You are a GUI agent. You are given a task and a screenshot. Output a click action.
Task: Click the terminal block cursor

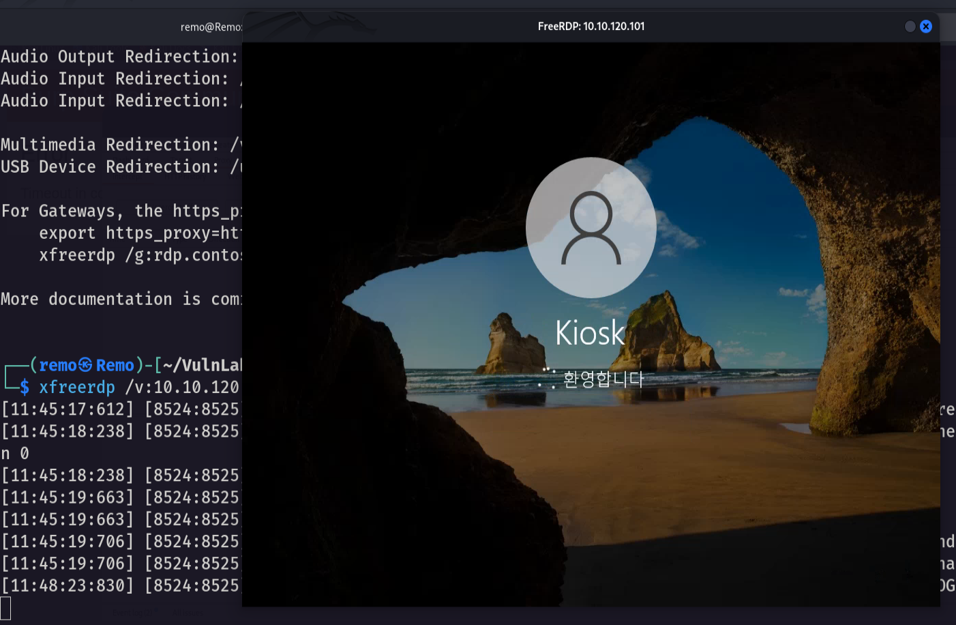click(x=5, y=608)
